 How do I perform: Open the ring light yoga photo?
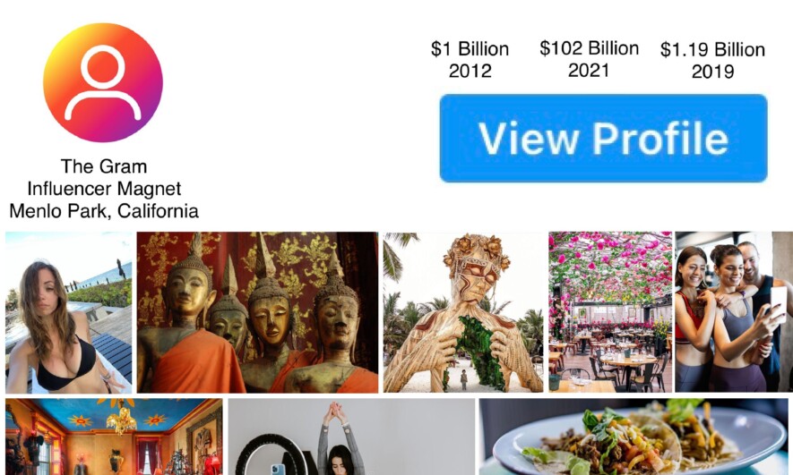pyautogui.click(x=351, y=437)
